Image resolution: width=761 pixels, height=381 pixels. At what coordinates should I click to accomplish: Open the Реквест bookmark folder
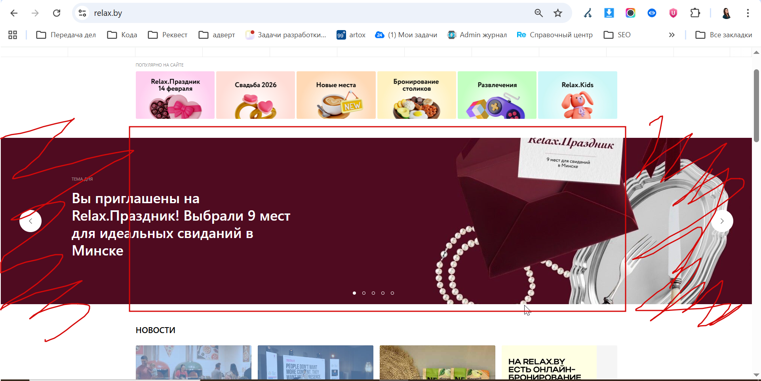(x=167, y=35)
